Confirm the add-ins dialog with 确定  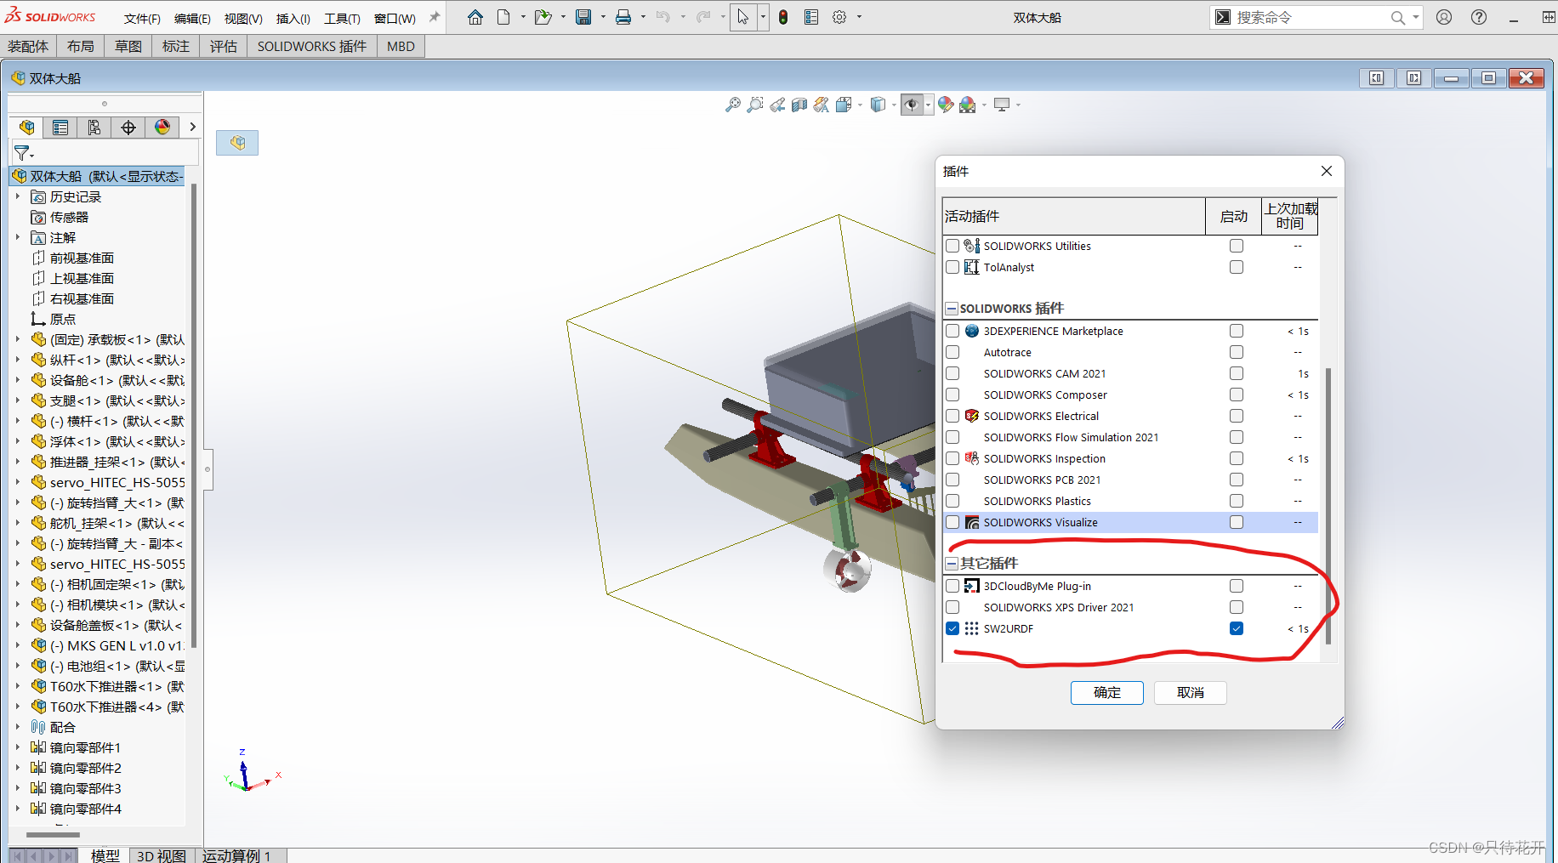[1106, 693]
